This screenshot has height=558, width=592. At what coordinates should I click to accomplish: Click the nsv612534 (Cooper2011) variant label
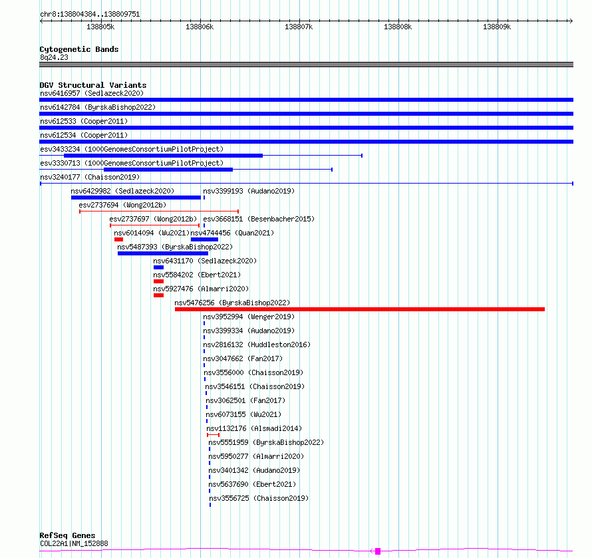[x=84, y=135]
